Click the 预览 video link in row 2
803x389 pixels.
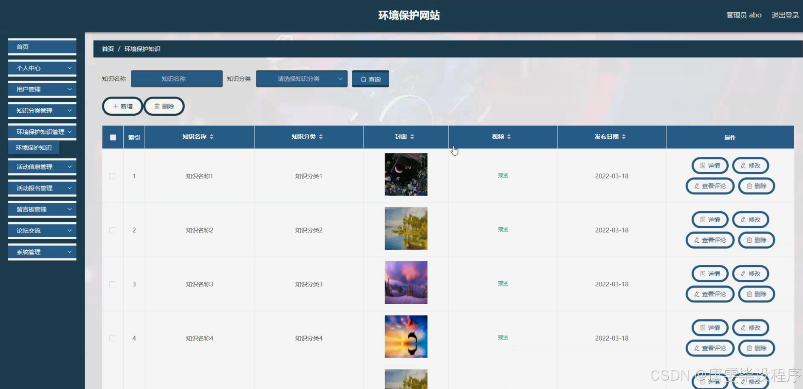pos(503,229)
